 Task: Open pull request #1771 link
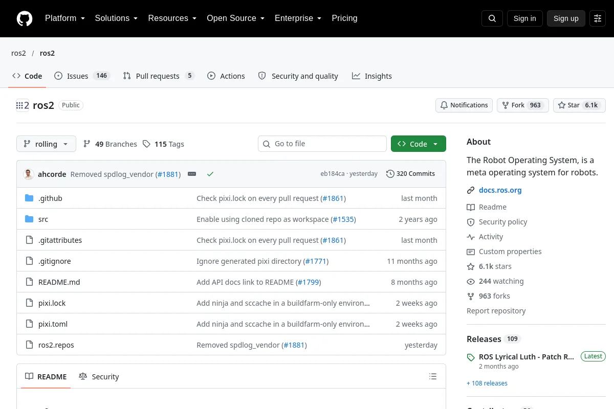316,261
